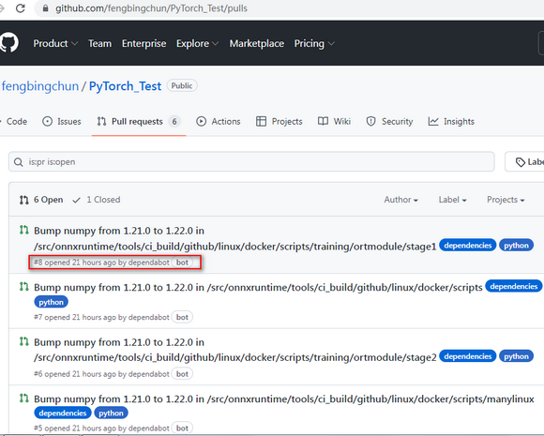Click the dependabot author link on PR #6

point(148,374)
